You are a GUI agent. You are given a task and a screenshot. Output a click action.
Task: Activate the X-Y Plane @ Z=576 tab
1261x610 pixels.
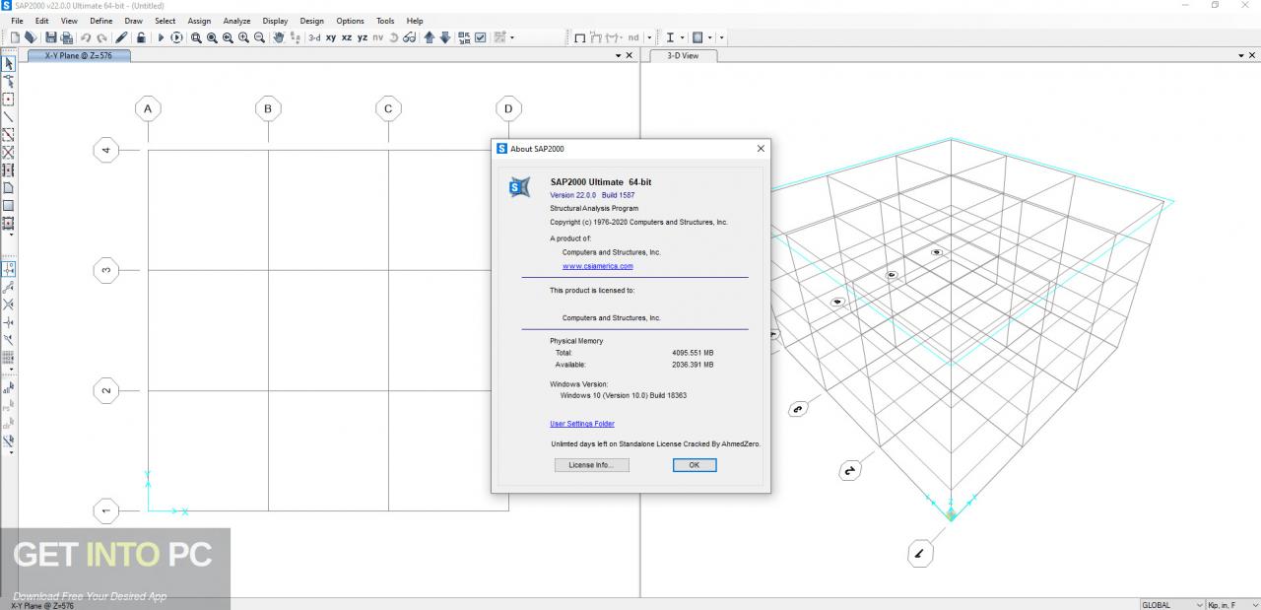click(x=79, y=56)
